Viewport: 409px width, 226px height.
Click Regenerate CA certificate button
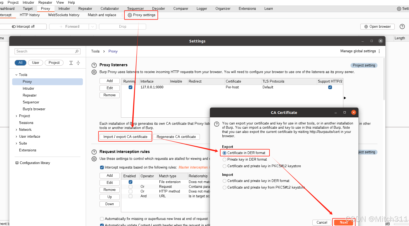pos(176,137)
